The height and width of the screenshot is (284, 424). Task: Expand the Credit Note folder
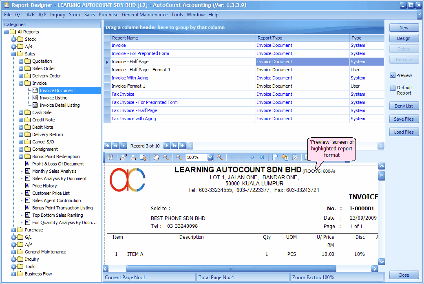click(x=21, y=120)
